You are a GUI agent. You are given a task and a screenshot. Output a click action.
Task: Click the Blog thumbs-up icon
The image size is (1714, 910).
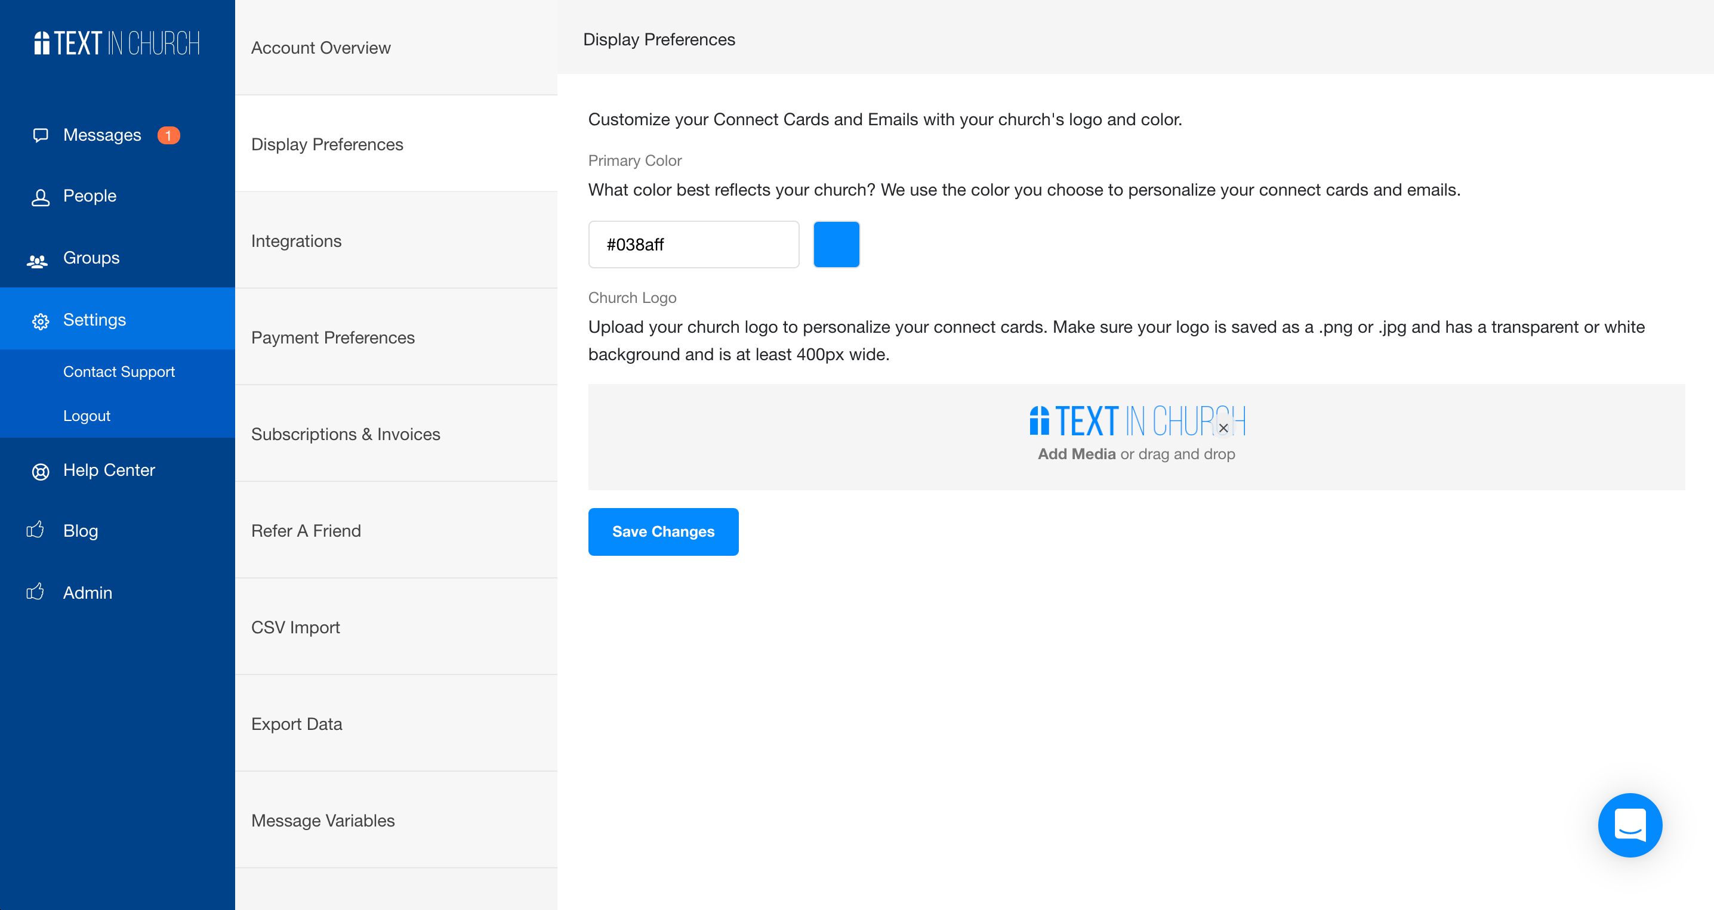coord(35,530)
